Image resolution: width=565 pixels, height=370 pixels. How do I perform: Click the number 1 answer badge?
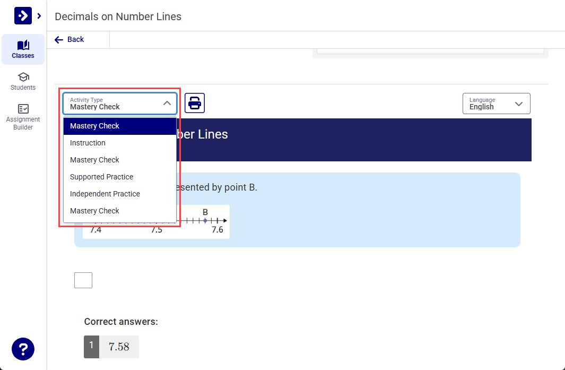click(91, 346)
